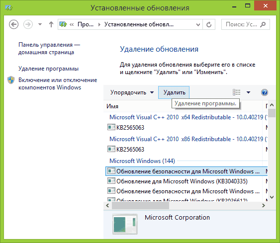Select the Visual C++ 2010 x64 group header
This screenshot has height=243, width=280.
click(x=188, y=117)
